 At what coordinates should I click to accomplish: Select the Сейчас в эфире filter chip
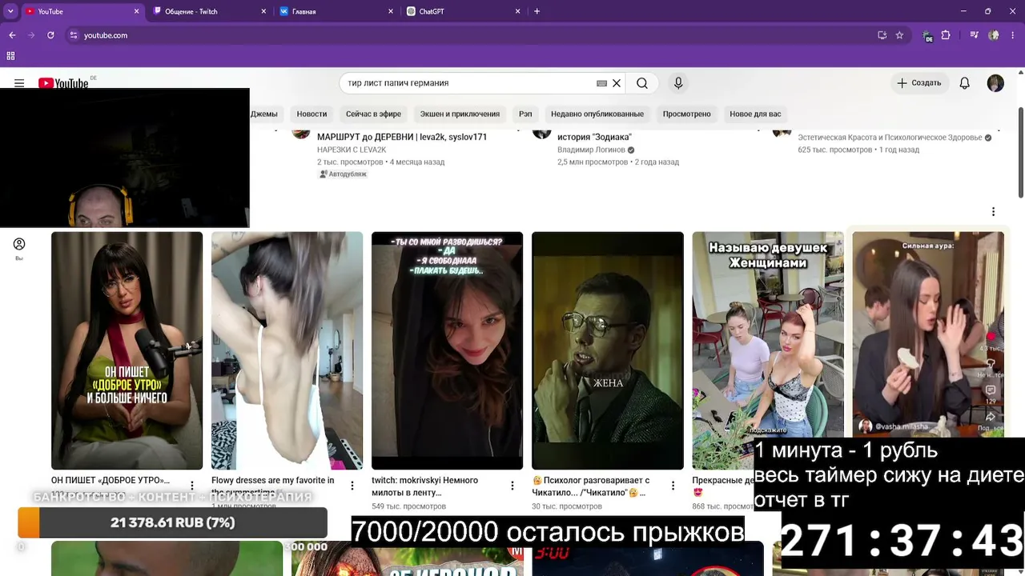click(373, 114)
